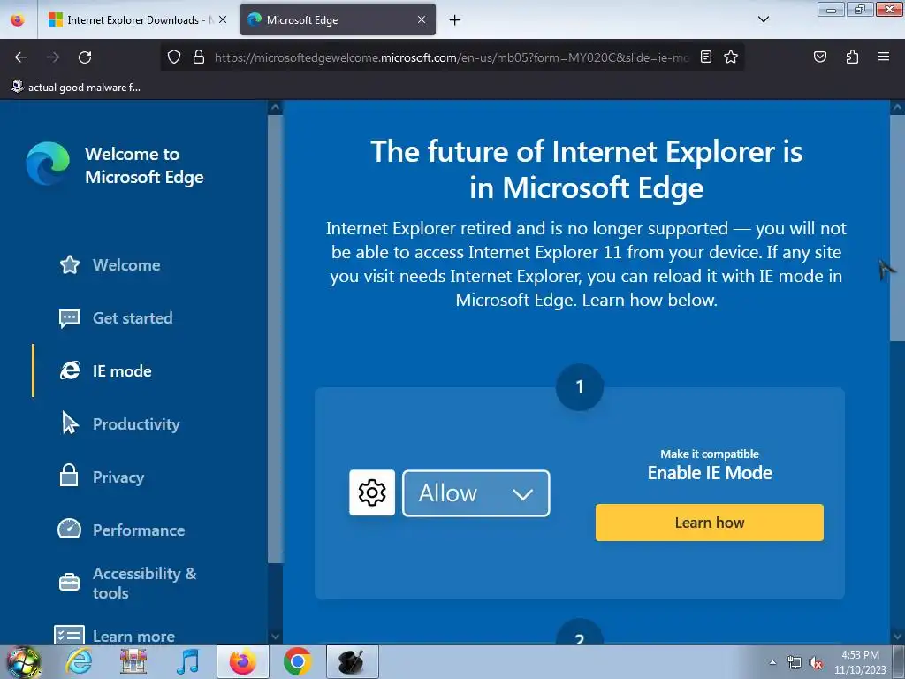Click the star icon next to Welcome
This screenshot has height=679, width=905.
(69, 264)
